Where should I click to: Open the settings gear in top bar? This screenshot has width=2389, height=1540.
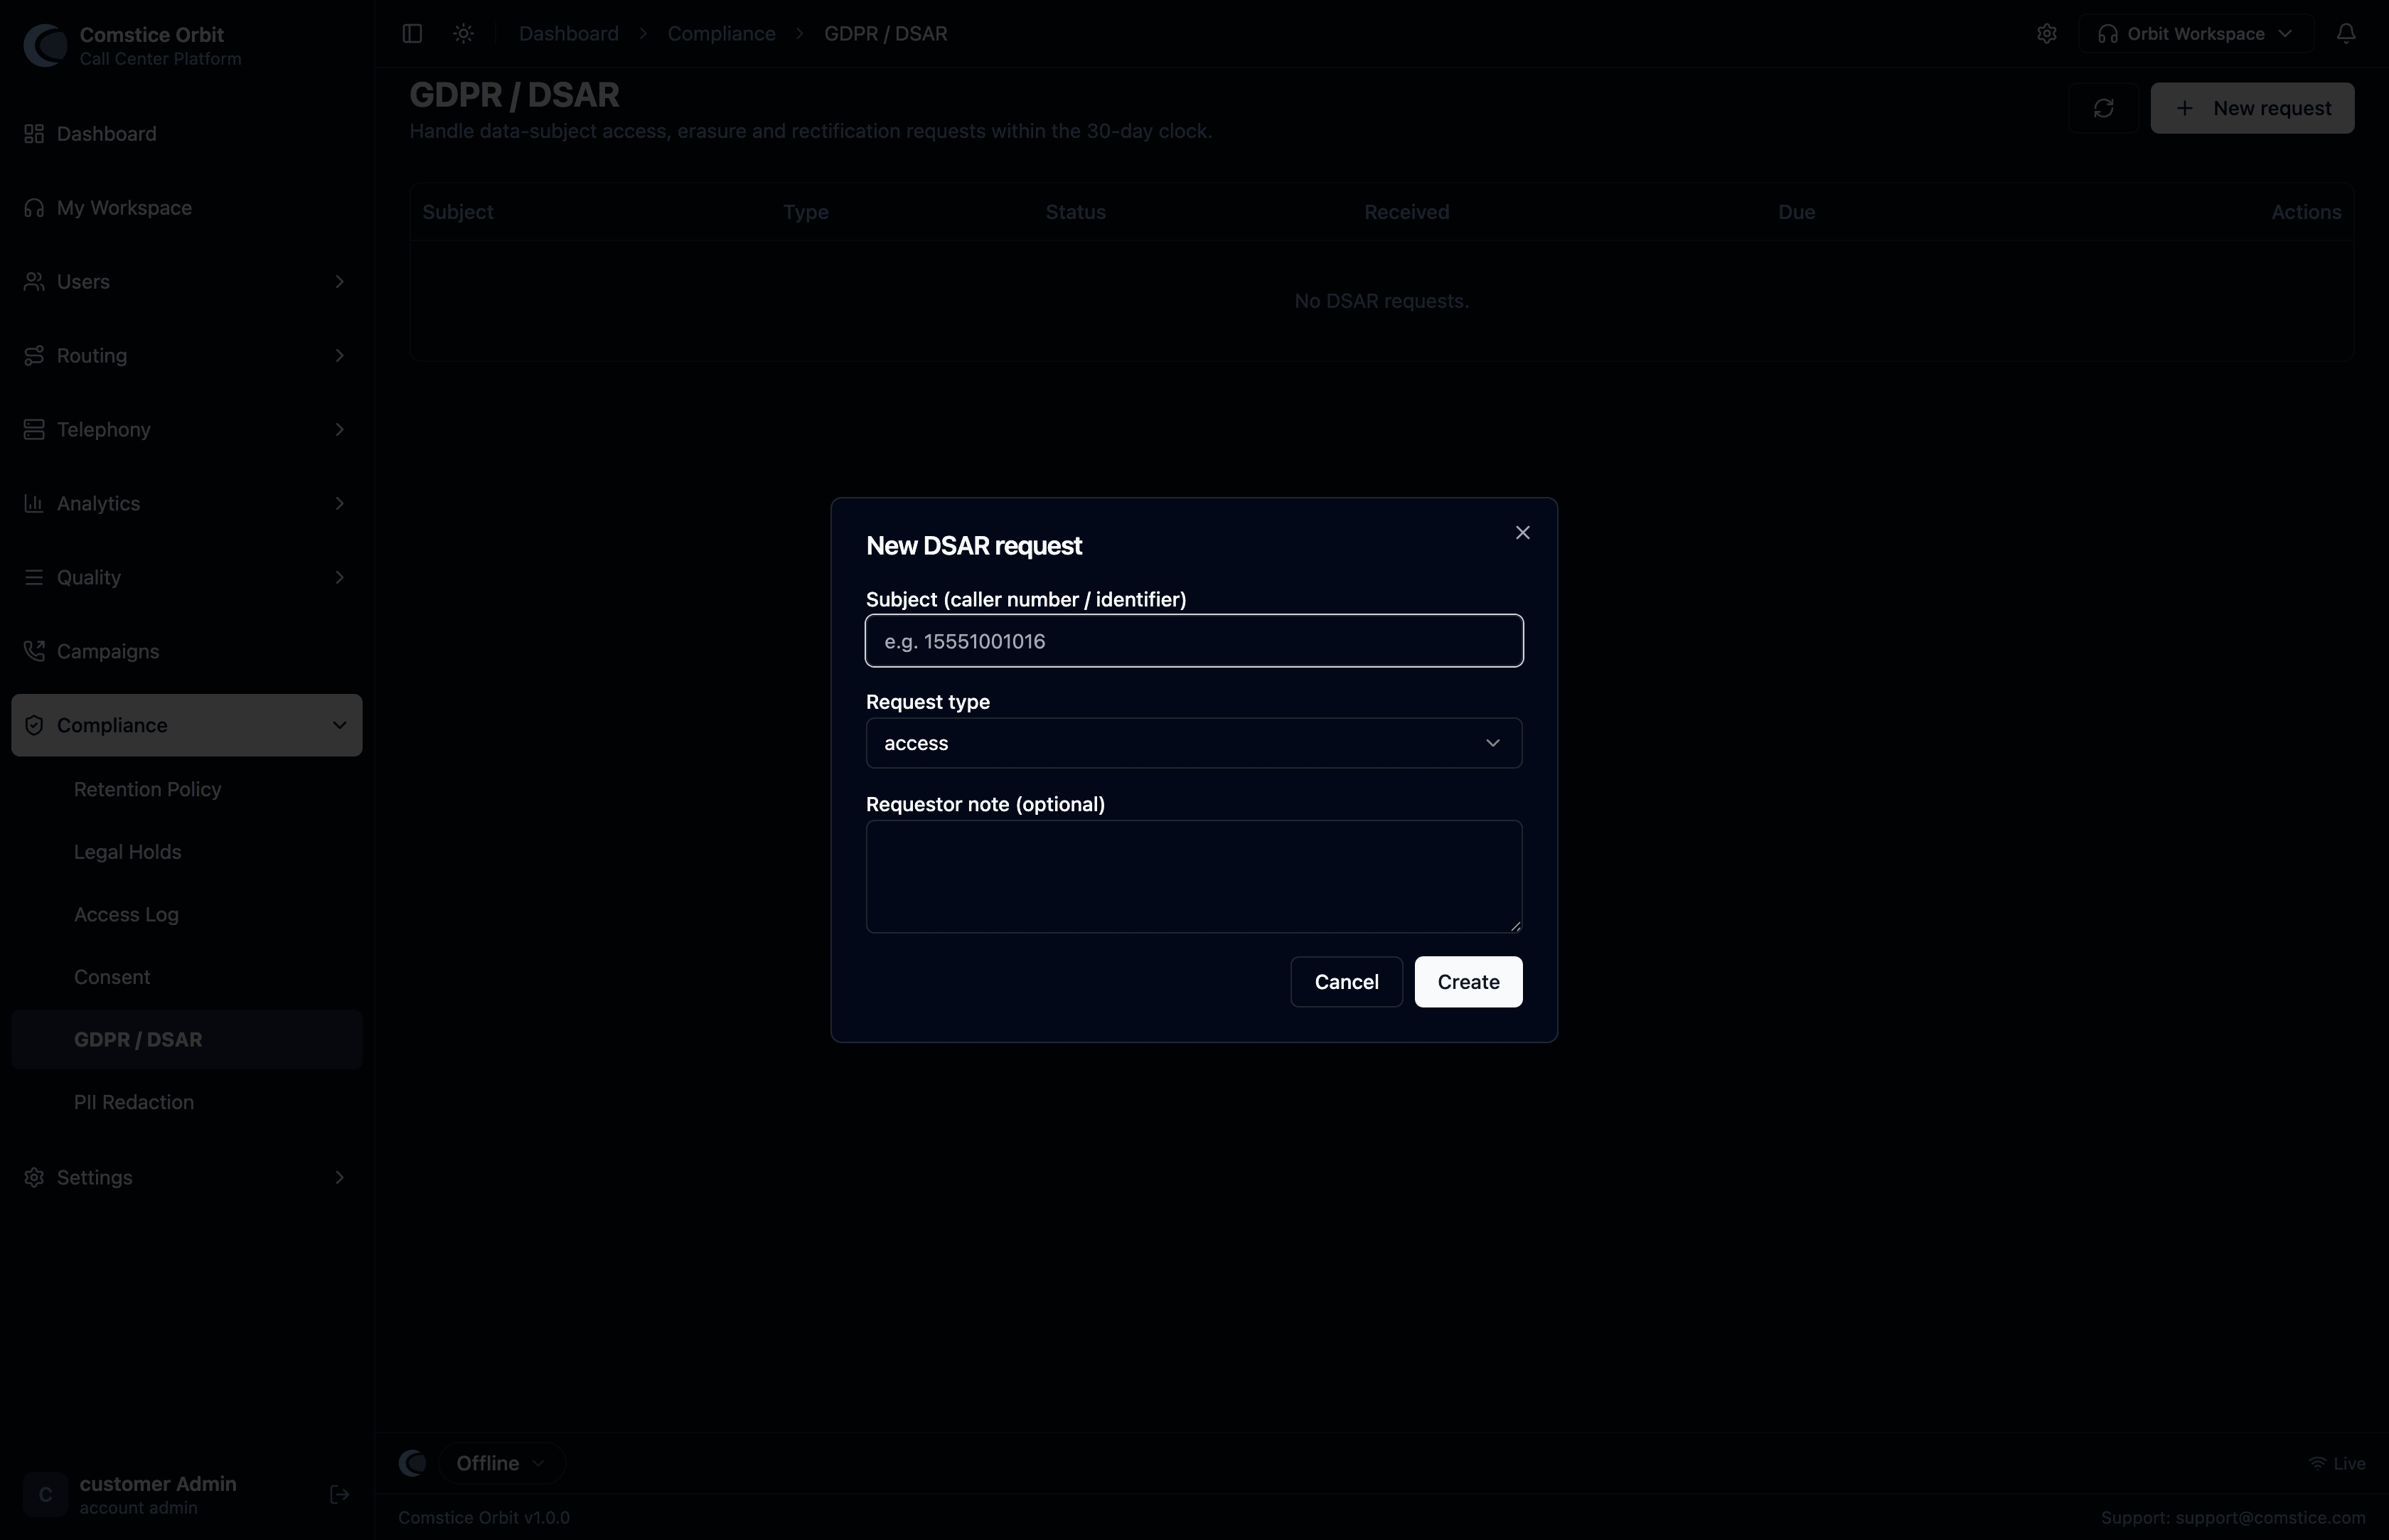(2046, 33)
